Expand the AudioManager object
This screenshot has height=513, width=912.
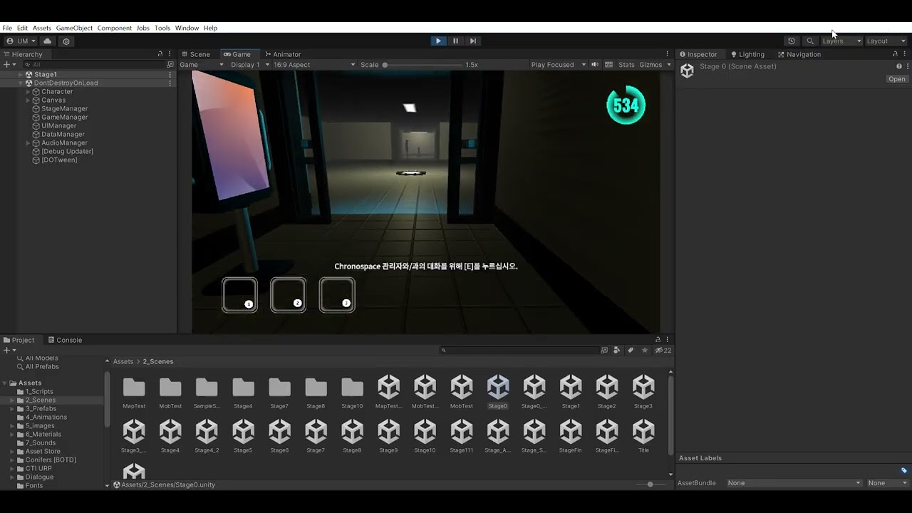coord(28,142)
